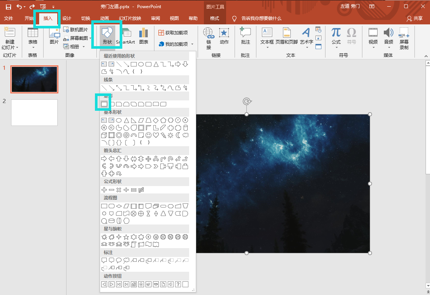The width and height of the screenshot is (430, 295).
Task: Click 获取加载项 Get Add-ins button
Action: click(x=173, y=32)
